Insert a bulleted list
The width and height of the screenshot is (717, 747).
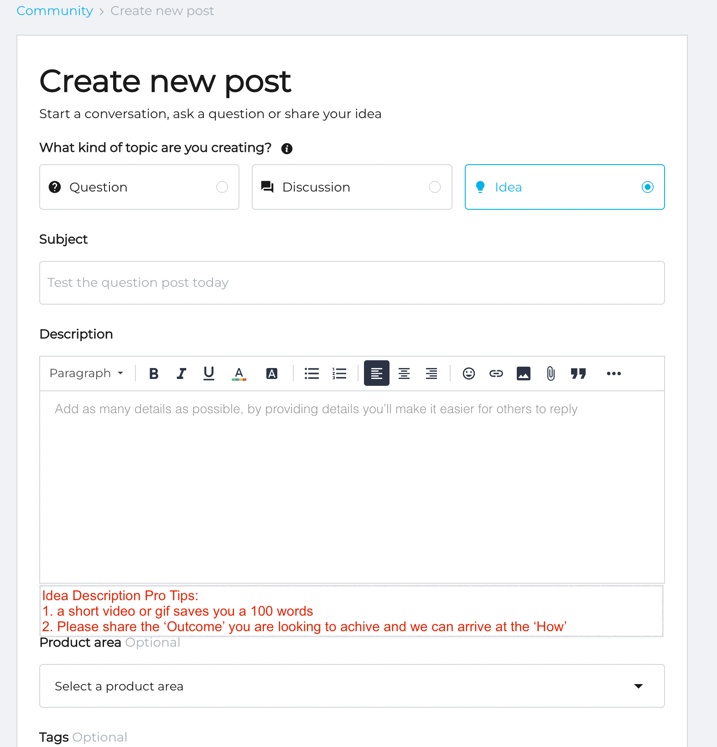pos(312,373)
